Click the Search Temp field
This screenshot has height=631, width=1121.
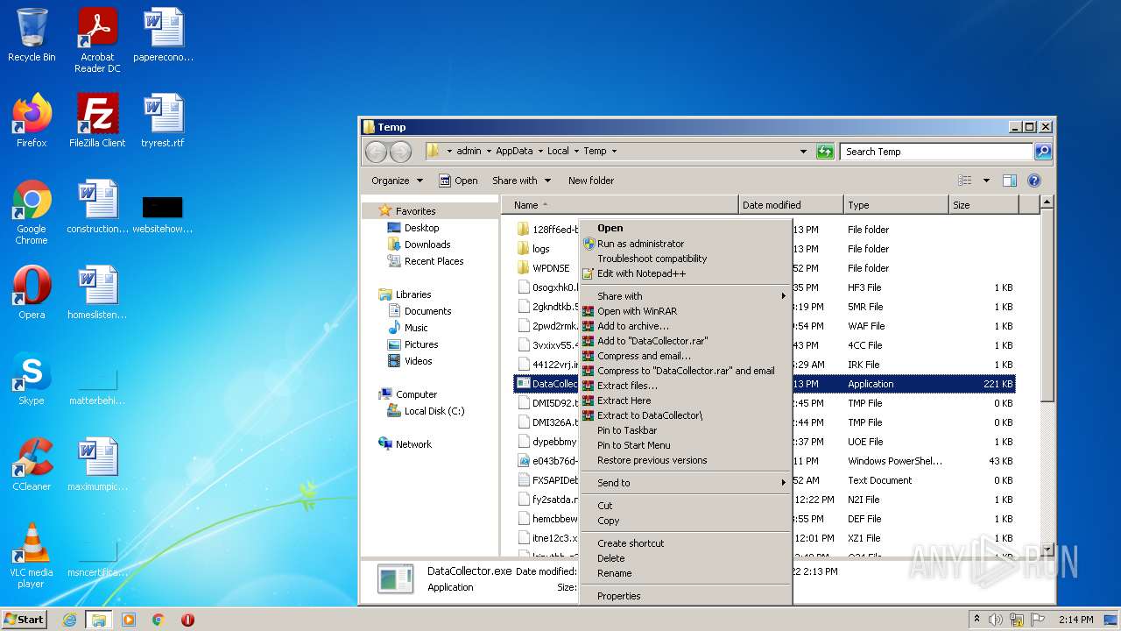[936, 152]
